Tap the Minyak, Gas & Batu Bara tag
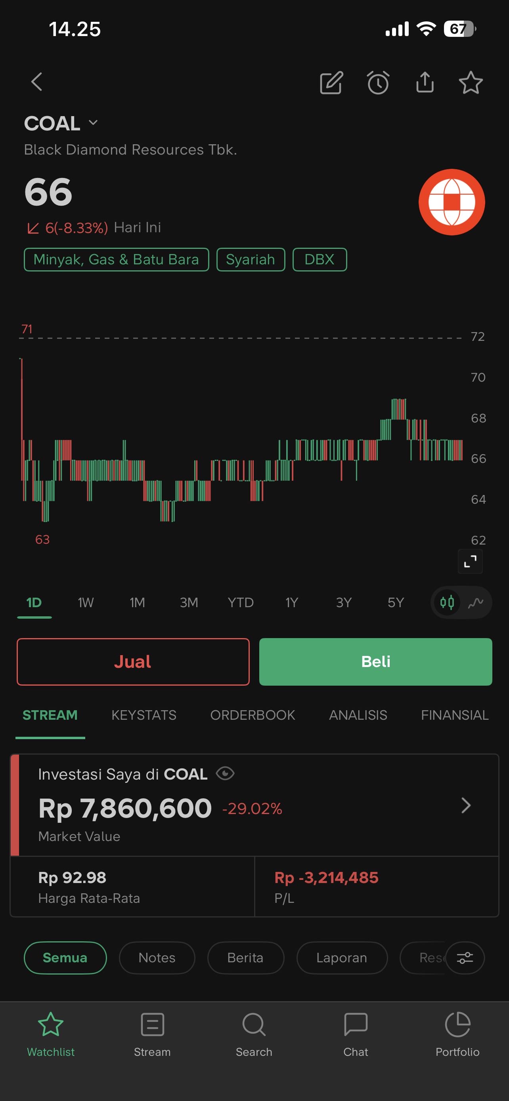The width and height of the screenshot is (509, 1101). (116, 260)
